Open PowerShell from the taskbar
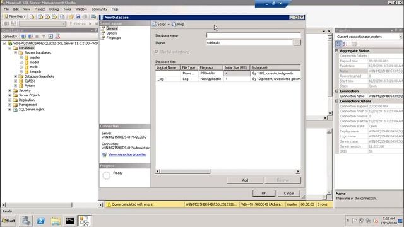The image size is (404, 227). [x=40, y=221]
